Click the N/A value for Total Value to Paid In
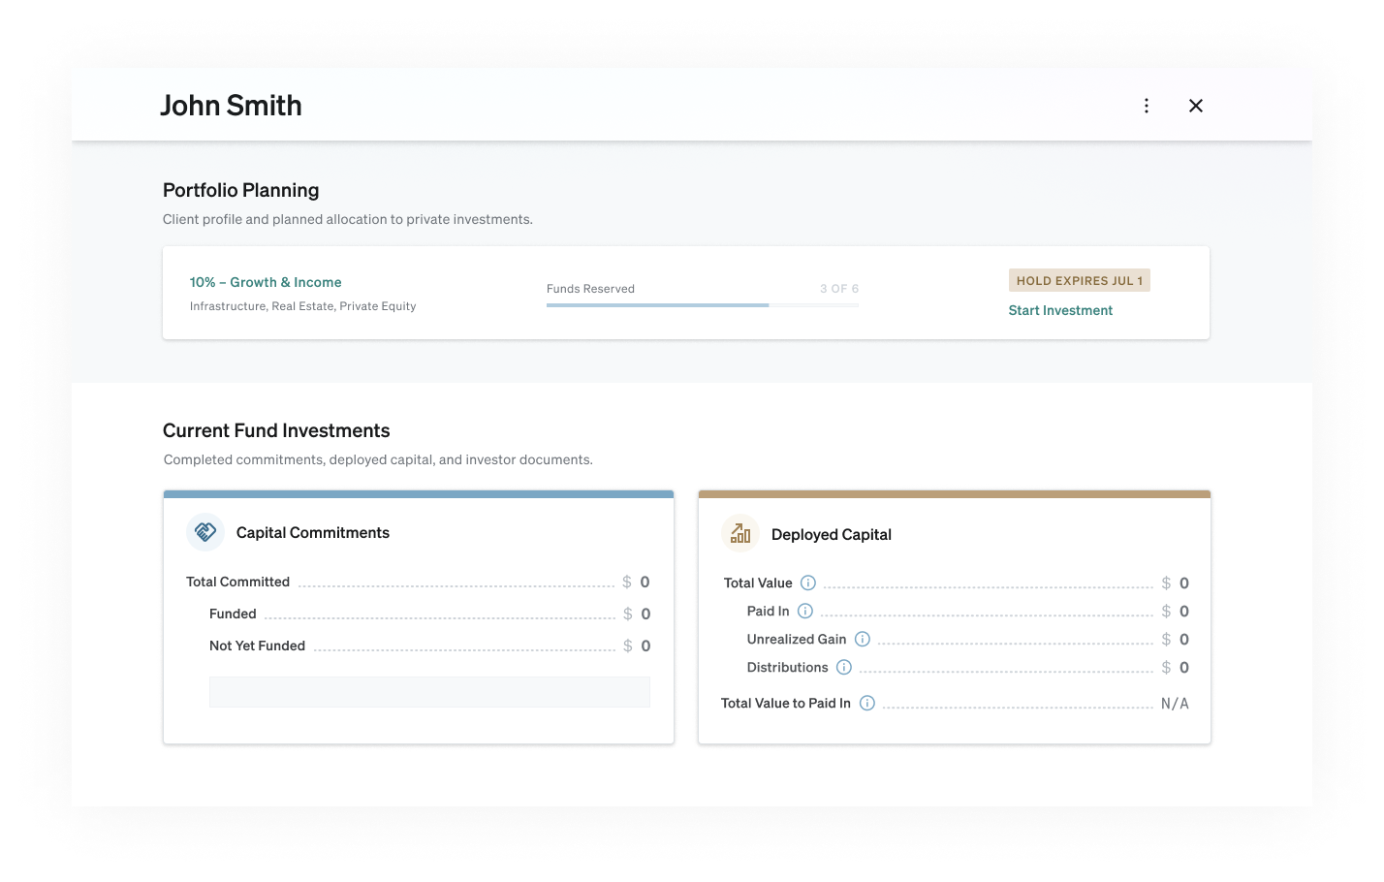 (x=1175, y=704)
